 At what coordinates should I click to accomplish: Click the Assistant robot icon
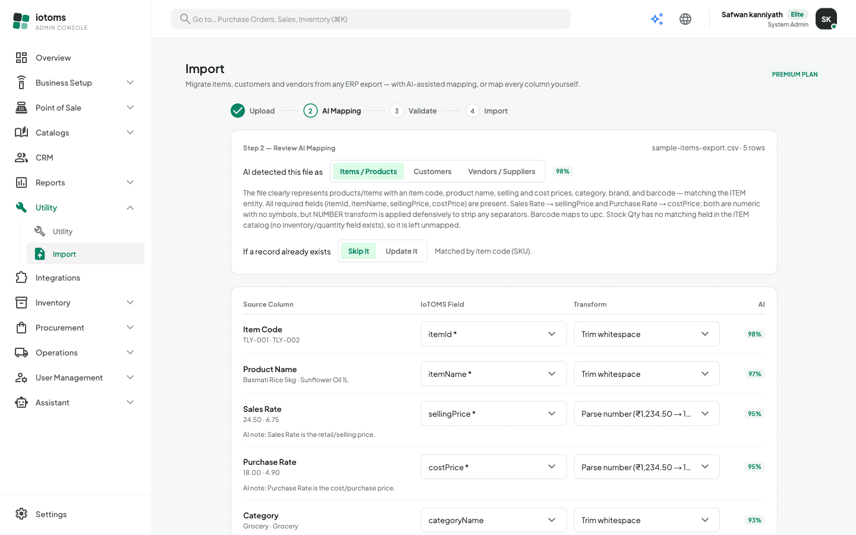[x=21, y=402]
